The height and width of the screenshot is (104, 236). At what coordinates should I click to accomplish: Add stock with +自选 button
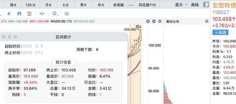(x=220, y=32)
